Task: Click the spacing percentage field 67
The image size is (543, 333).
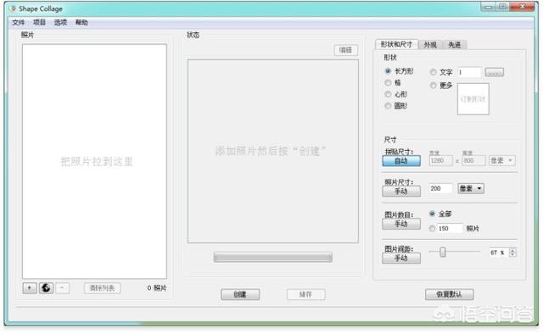Action: (x=499, y=253)
